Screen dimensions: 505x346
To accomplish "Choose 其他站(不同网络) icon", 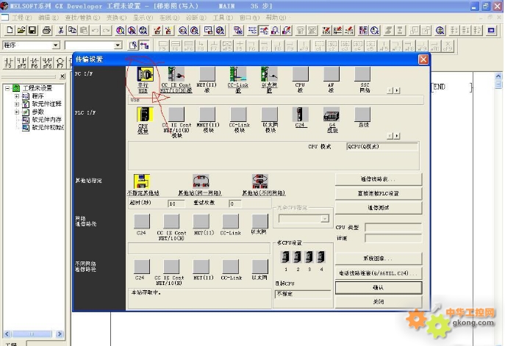I will click(260, 181).
